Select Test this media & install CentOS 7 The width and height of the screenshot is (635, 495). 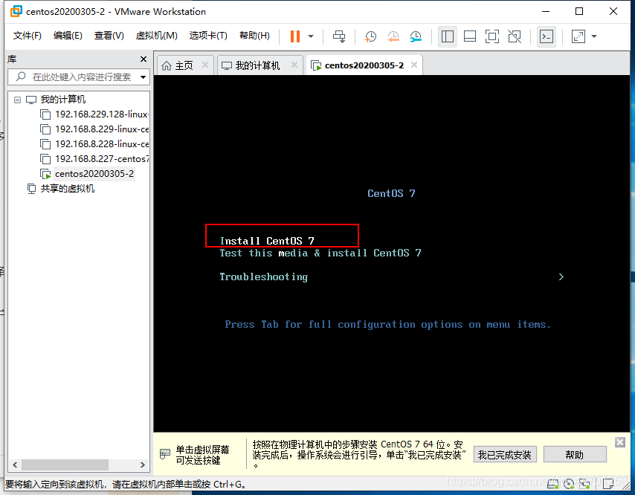point(320,253)
